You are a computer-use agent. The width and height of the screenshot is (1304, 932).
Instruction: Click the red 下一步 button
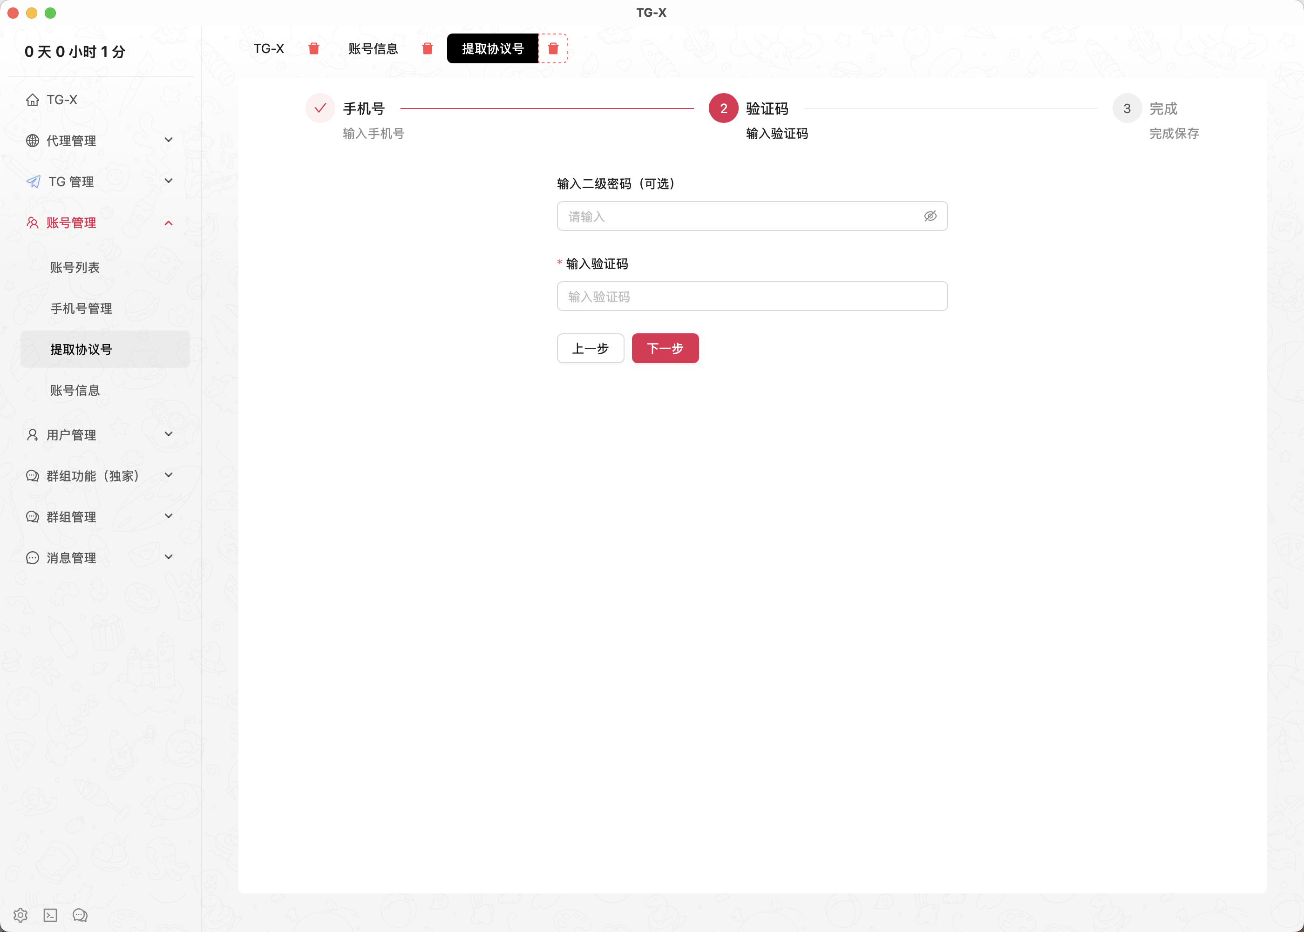[x=665, y=348]
